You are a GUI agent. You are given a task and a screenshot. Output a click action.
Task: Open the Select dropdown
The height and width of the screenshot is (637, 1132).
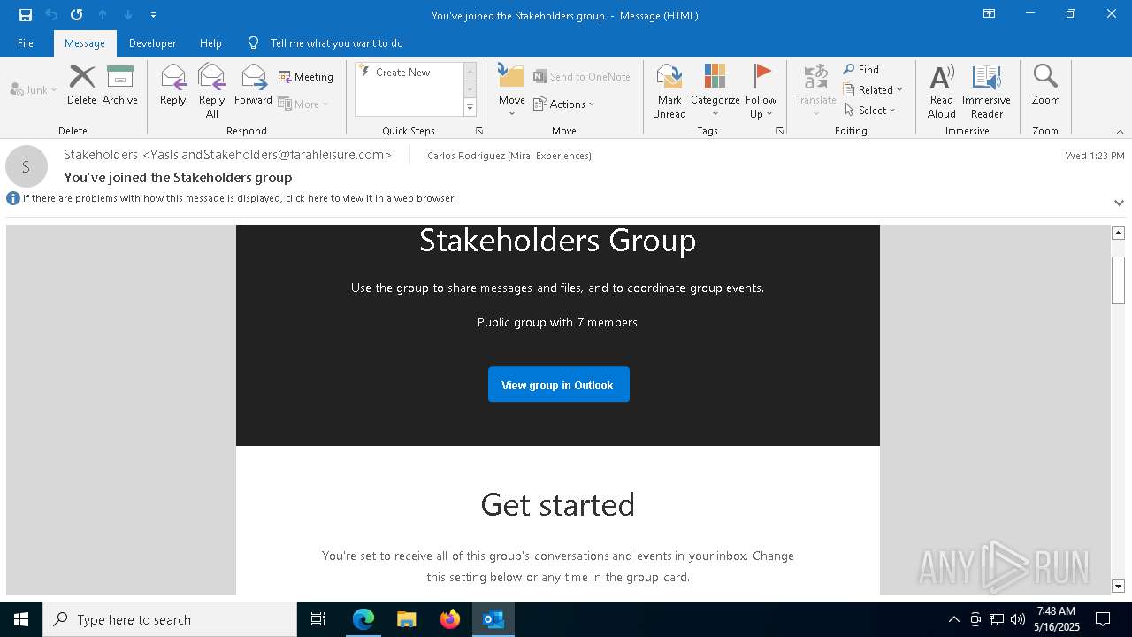870,110
